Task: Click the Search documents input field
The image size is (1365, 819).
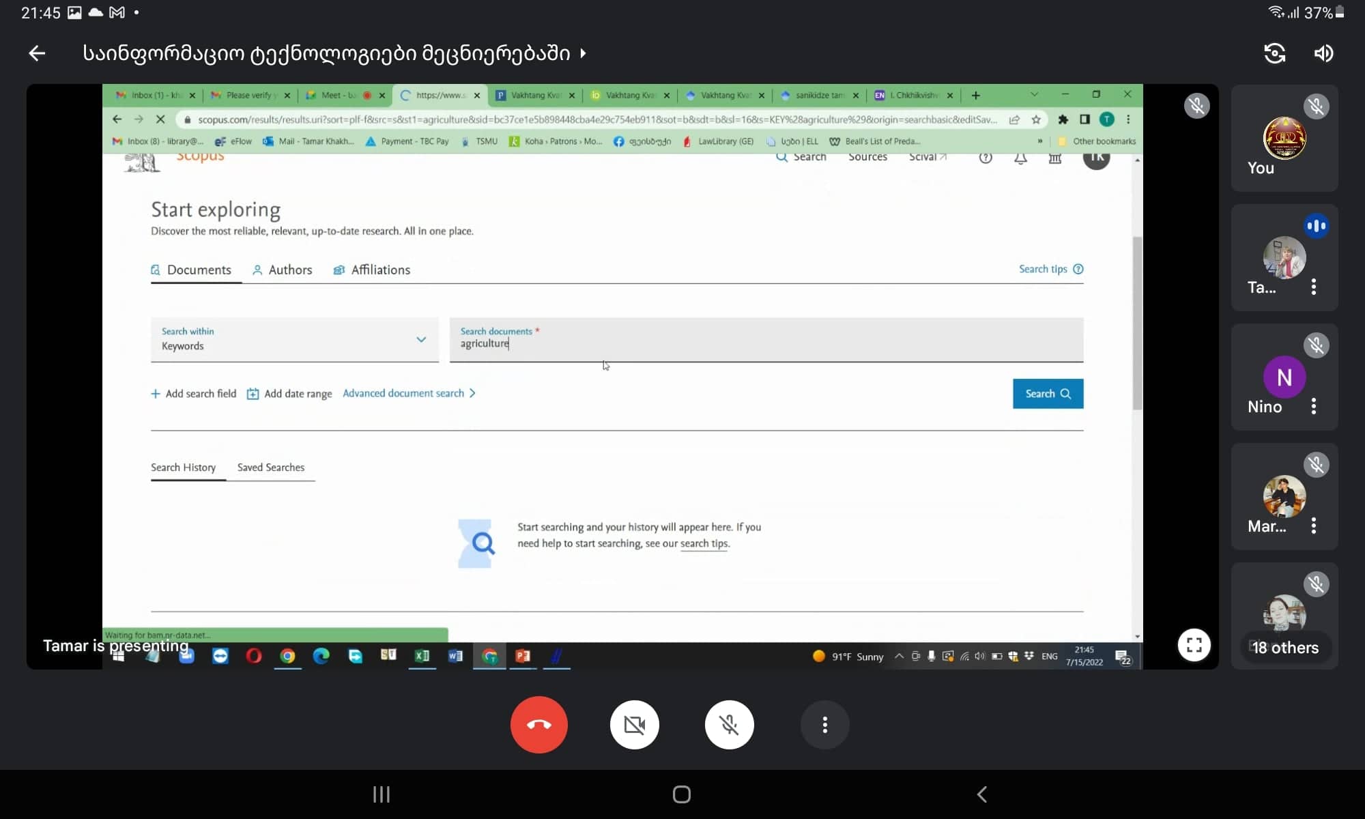Action: click(765, 343)
